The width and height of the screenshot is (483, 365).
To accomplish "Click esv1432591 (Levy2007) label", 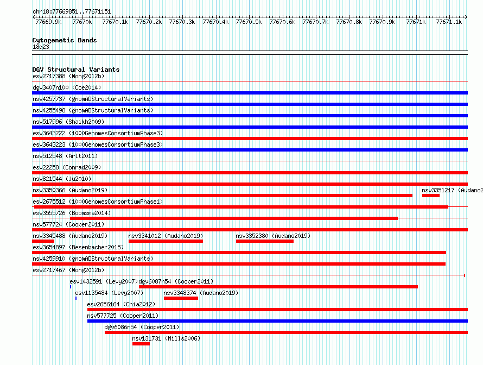I will 104,281.
